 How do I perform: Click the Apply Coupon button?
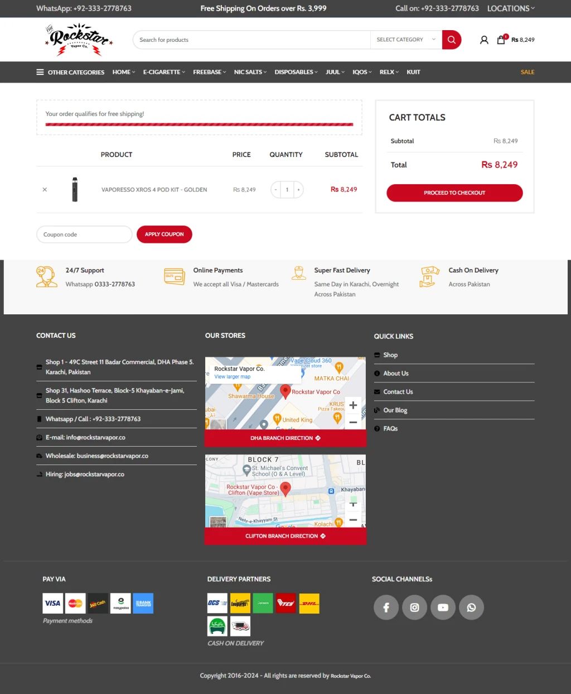pyautogui.click(x=164, y=234)
